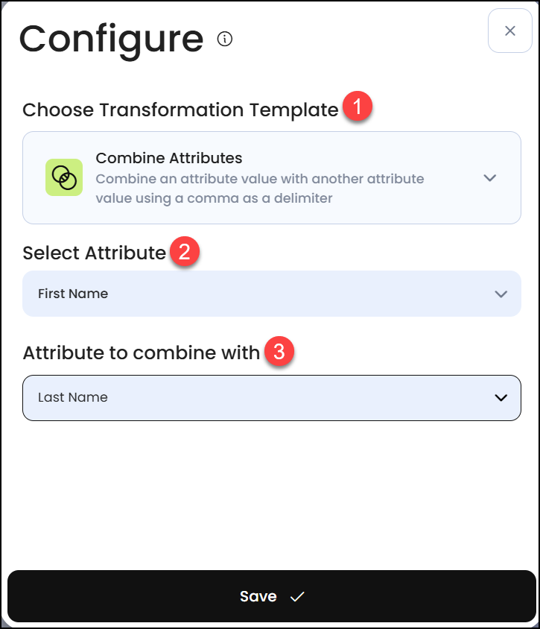
Task: Click the Choose Transformation Template heading
Action: [180, 110]
